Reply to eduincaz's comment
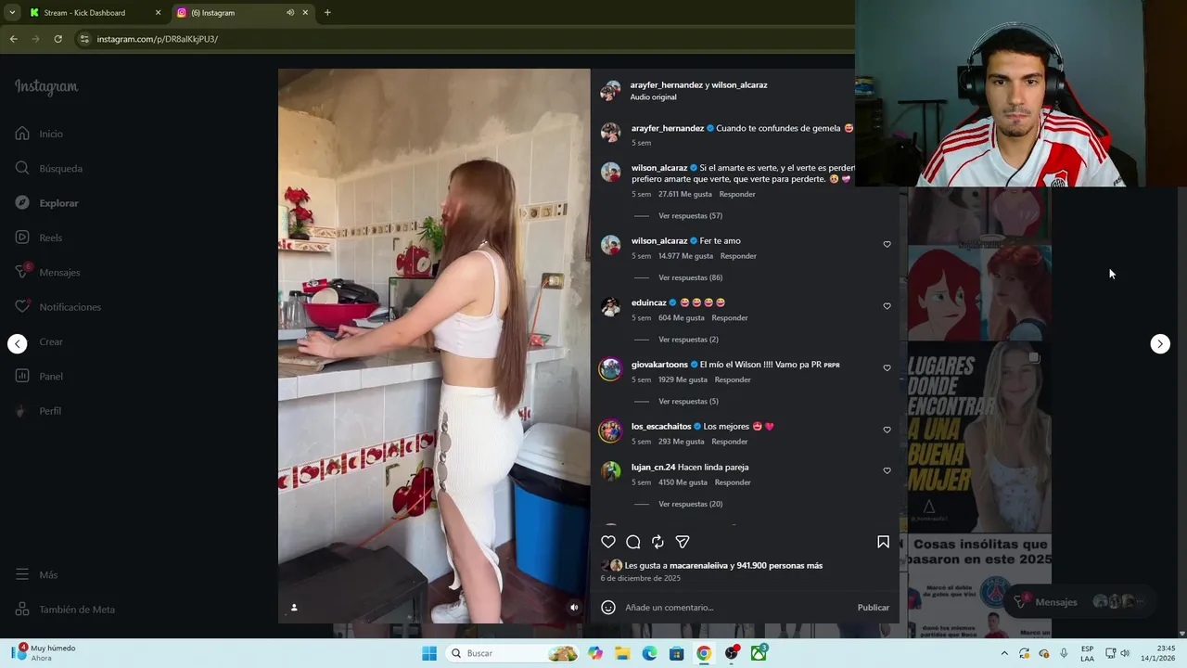This screenshot has width=1187, height=668. 730,318
